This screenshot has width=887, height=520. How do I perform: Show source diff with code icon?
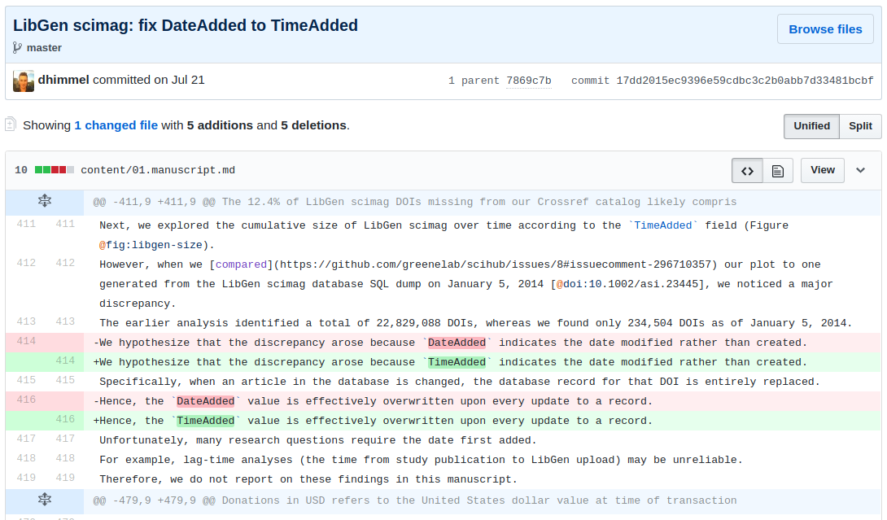(747, 170)
